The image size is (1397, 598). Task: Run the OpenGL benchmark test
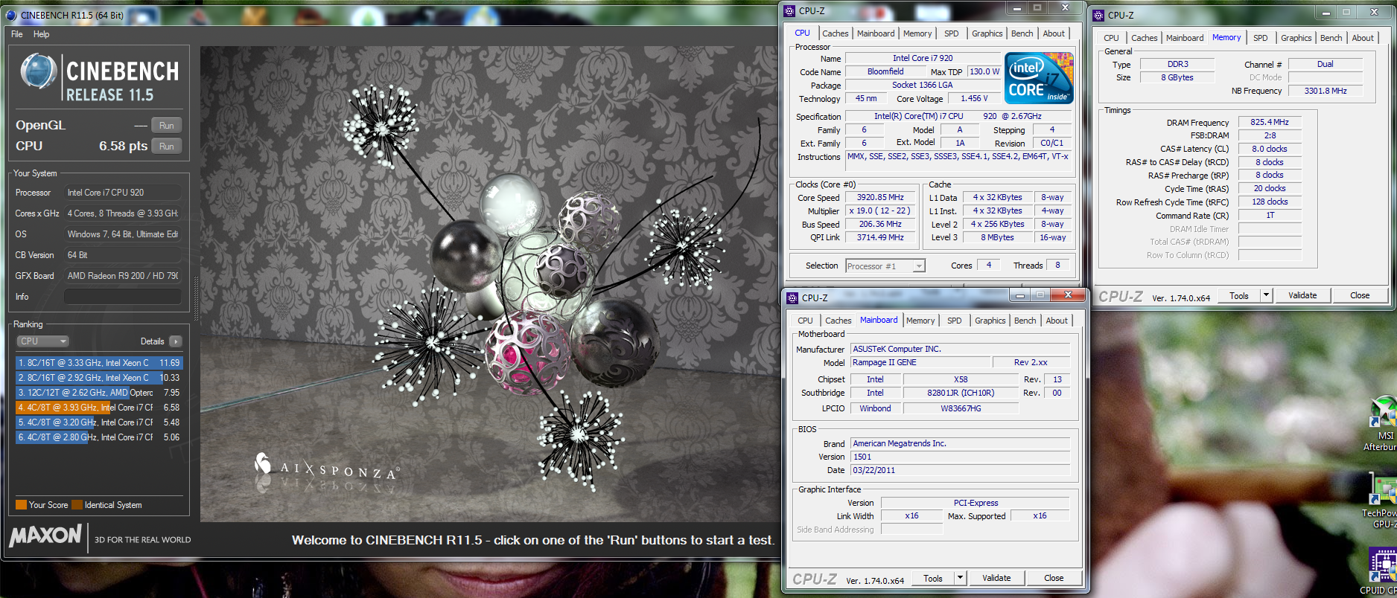[x=167, y=126]
